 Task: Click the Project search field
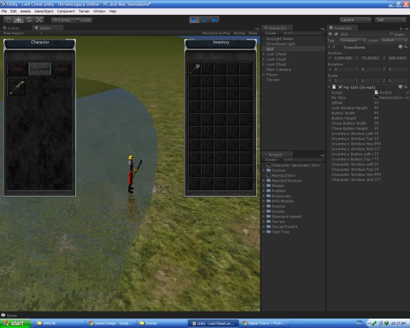click(303, 159)
